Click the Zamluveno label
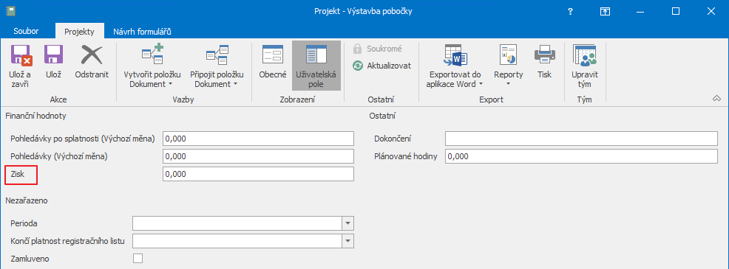The width and height of the screenshot is (729, 269). pos(30,259)
